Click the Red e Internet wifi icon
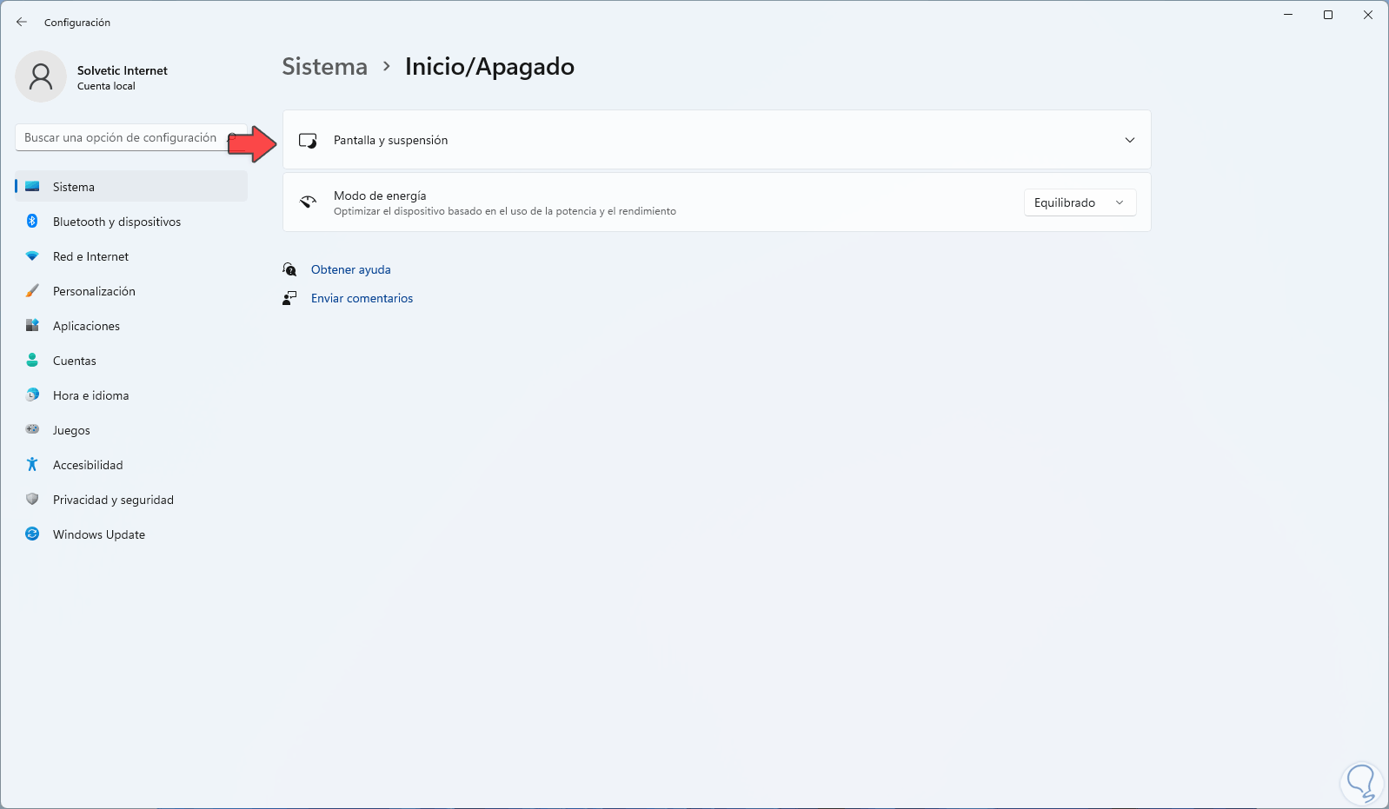The height and width of the screenshot is (809, 1389). (32, 256)
